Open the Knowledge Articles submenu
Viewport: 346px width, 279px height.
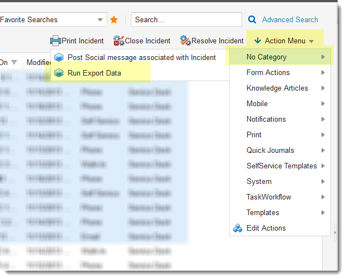point(280,88)
